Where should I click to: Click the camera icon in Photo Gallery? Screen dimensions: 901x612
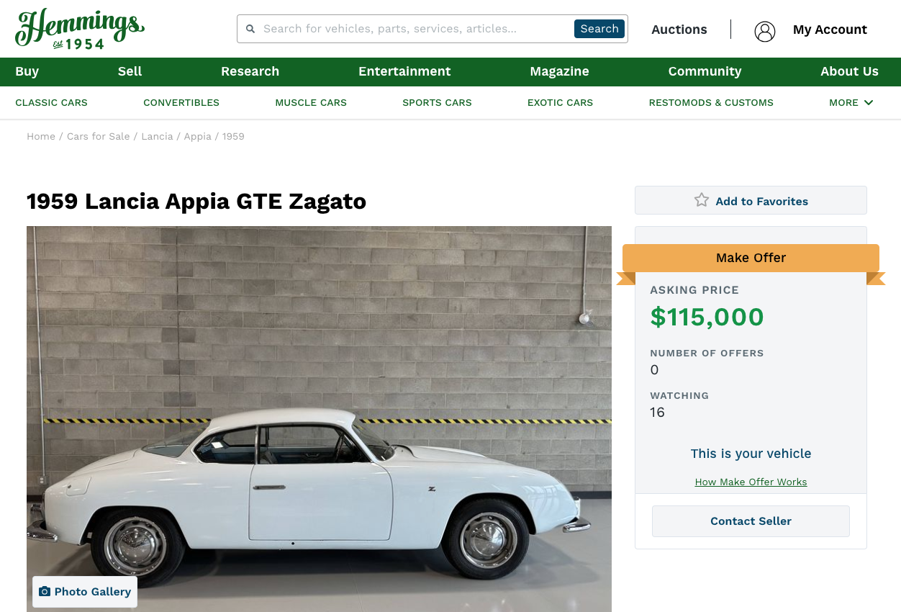coord(45,592)
